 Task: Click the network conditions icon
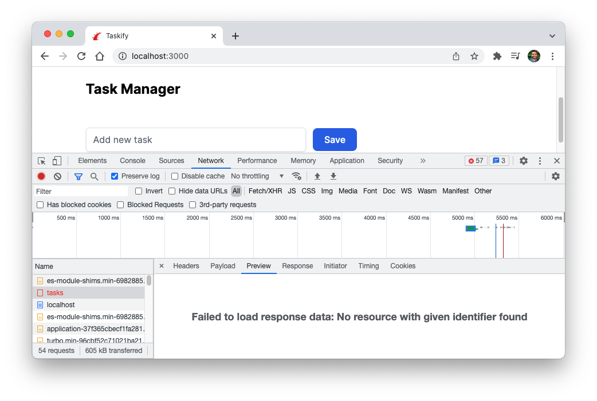(x=297, y=176)
